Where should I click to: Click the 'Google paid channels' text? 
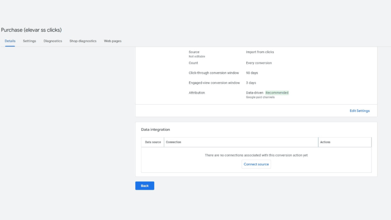[x=260, y=97]
